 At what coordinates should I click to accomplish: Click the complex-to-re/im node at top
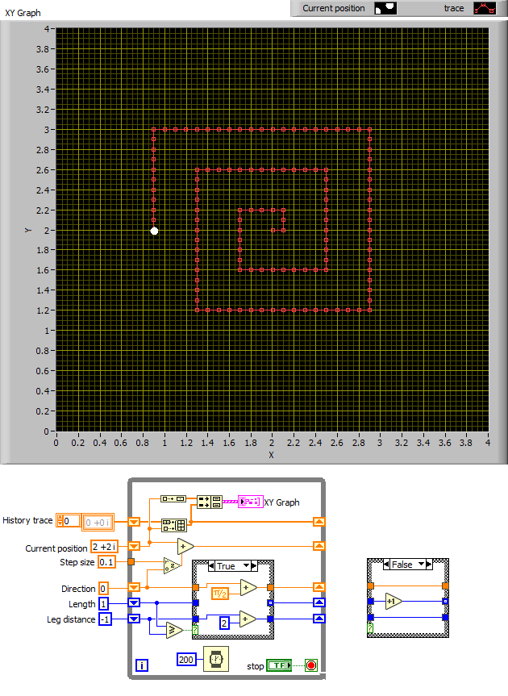173,499
